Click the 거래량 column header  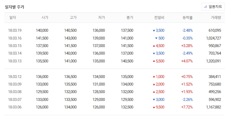pos(216,18)
